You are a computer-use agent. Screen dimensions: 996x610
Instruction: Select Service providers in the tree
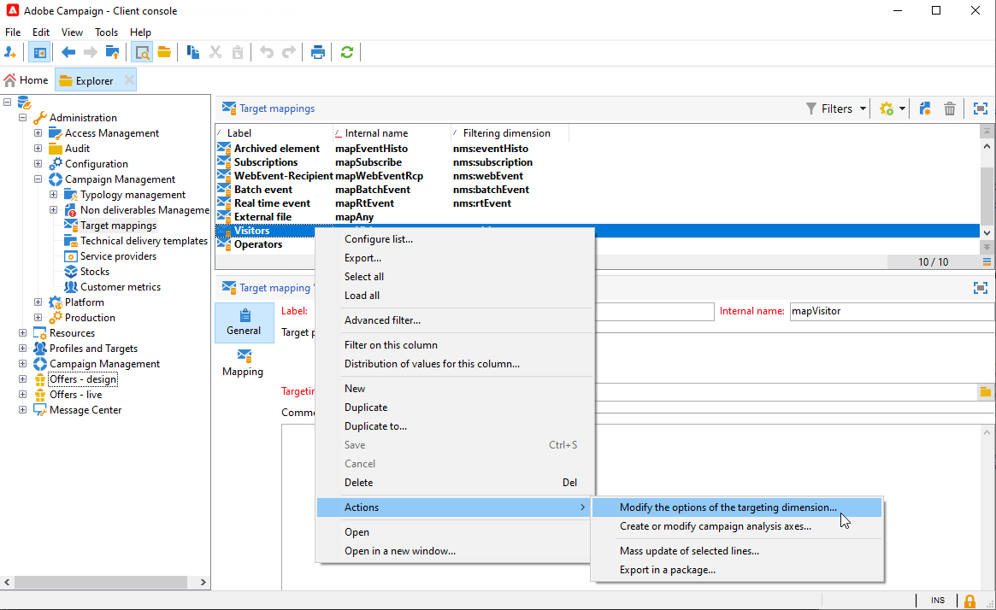tap(118, 255)
